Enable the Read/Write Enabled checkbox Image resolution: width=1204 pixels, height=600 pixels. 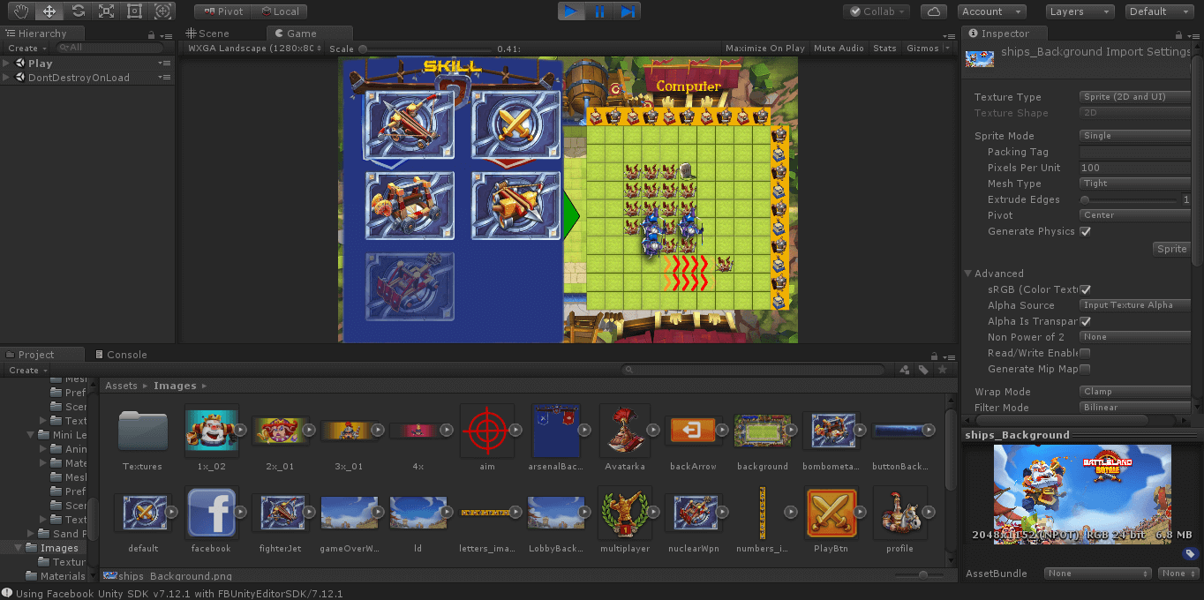pos(1086,353)
